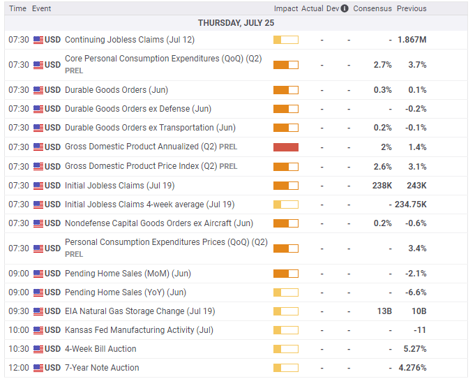Click previous value 4.276%
Screen dimensions: 475x379
(413, 368)
